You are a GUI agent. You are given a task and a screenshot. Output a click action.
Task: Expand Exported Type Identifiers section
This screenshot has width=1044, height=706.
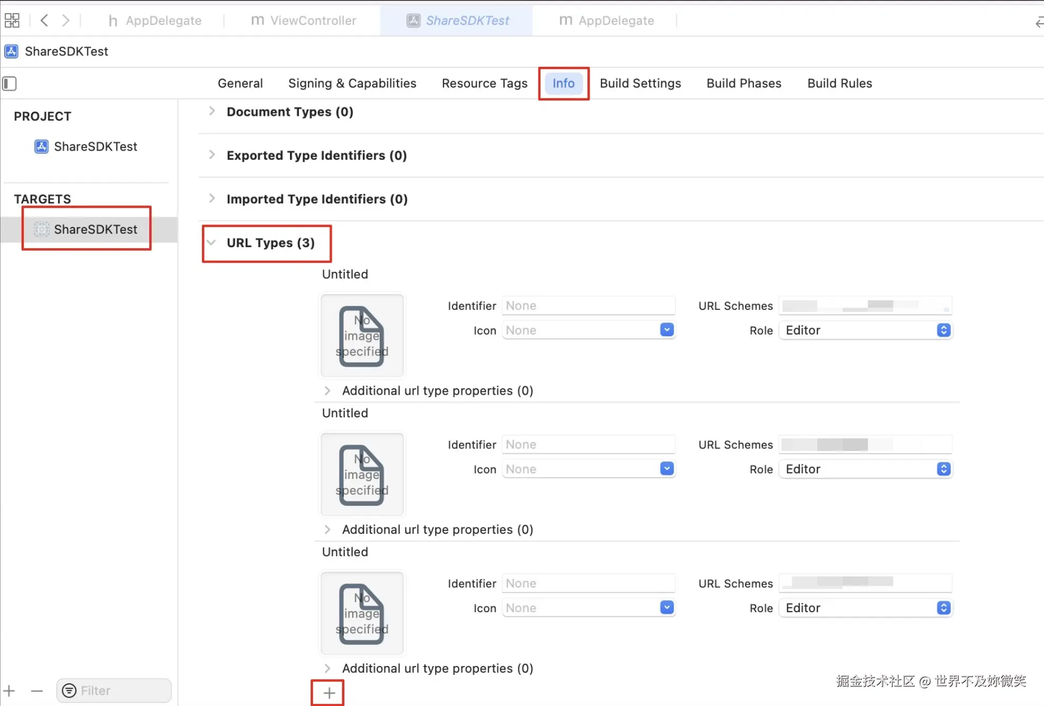(211, 155)
